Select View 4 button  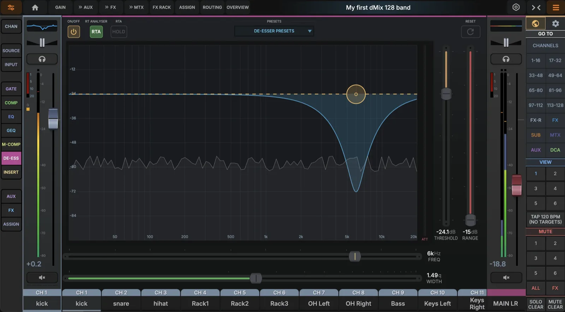tap(555, 189)
